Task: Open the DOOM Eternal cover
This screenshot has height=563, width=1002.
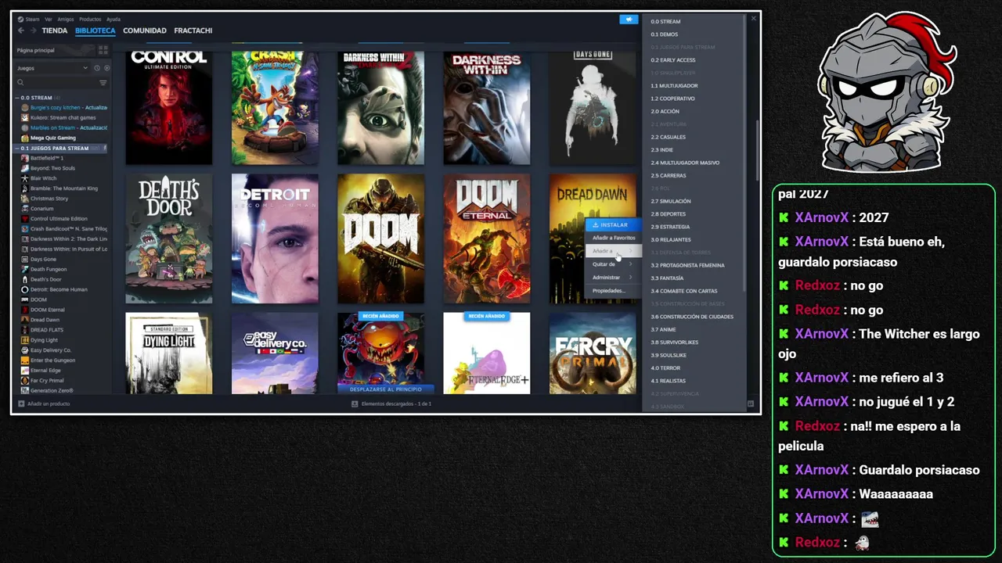Action: click(x=487, y=238)
